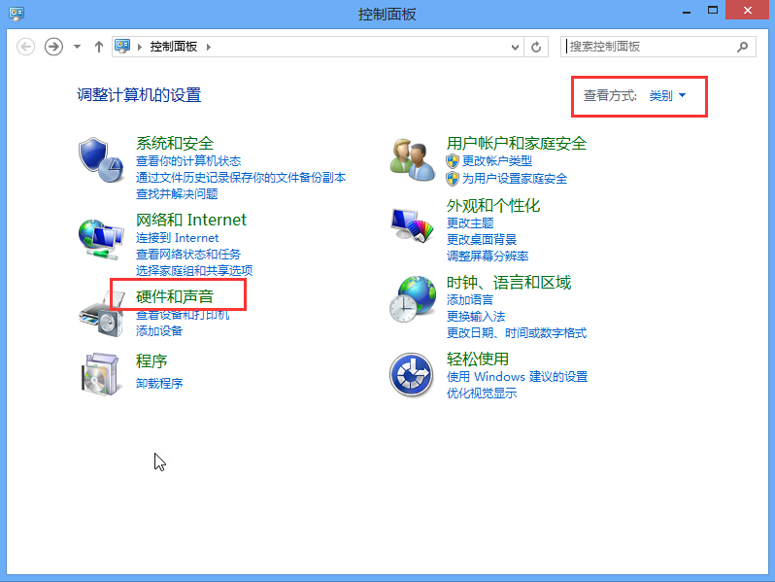
Task: Open 添加设备 link
Action: coord(159,331)
